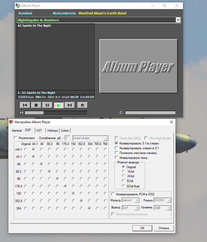
Task: Seek within the track progress bar
Action: click(56, 113)
